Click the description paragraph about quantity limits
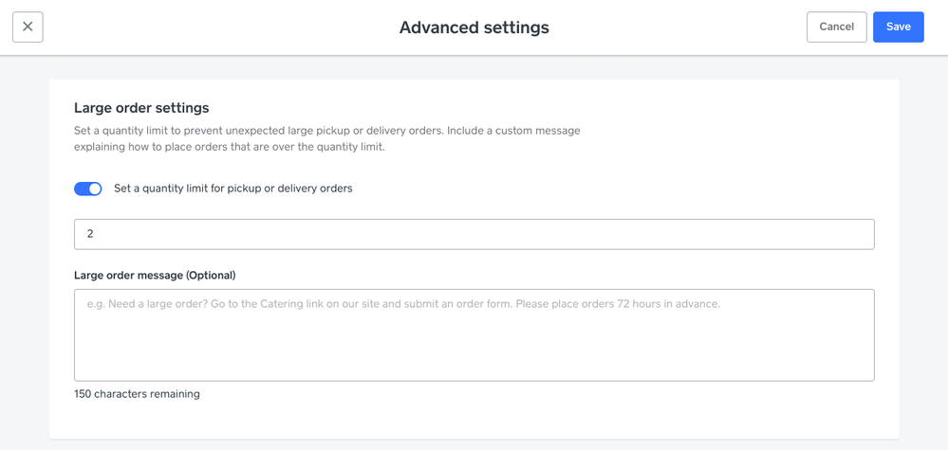The image size is (948, 450). 326,138
